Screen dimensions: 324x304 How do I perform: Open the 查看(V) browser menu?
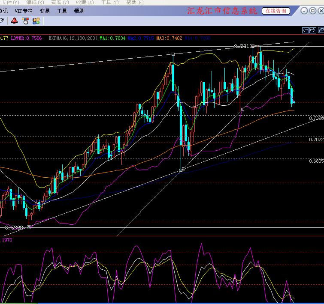(60, 3)
